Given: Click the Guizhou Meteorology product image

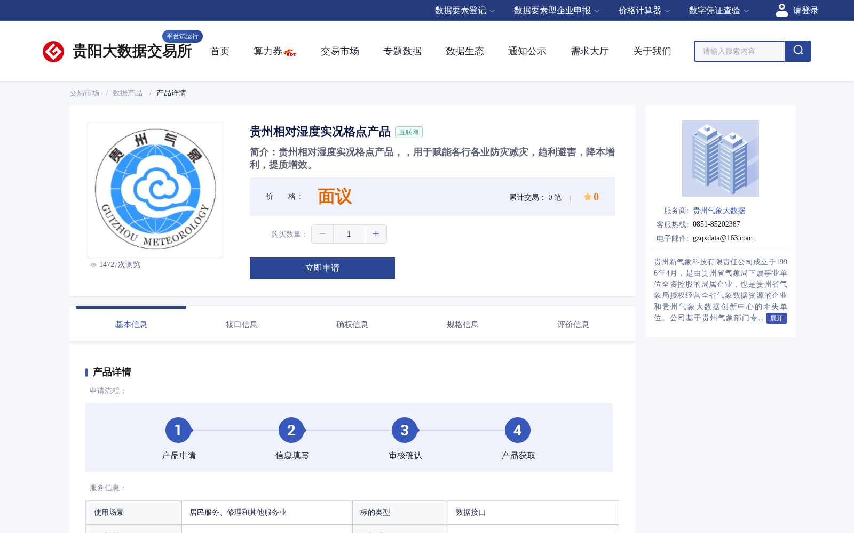Looking at the screenshot, I should (x=155, y=190).
